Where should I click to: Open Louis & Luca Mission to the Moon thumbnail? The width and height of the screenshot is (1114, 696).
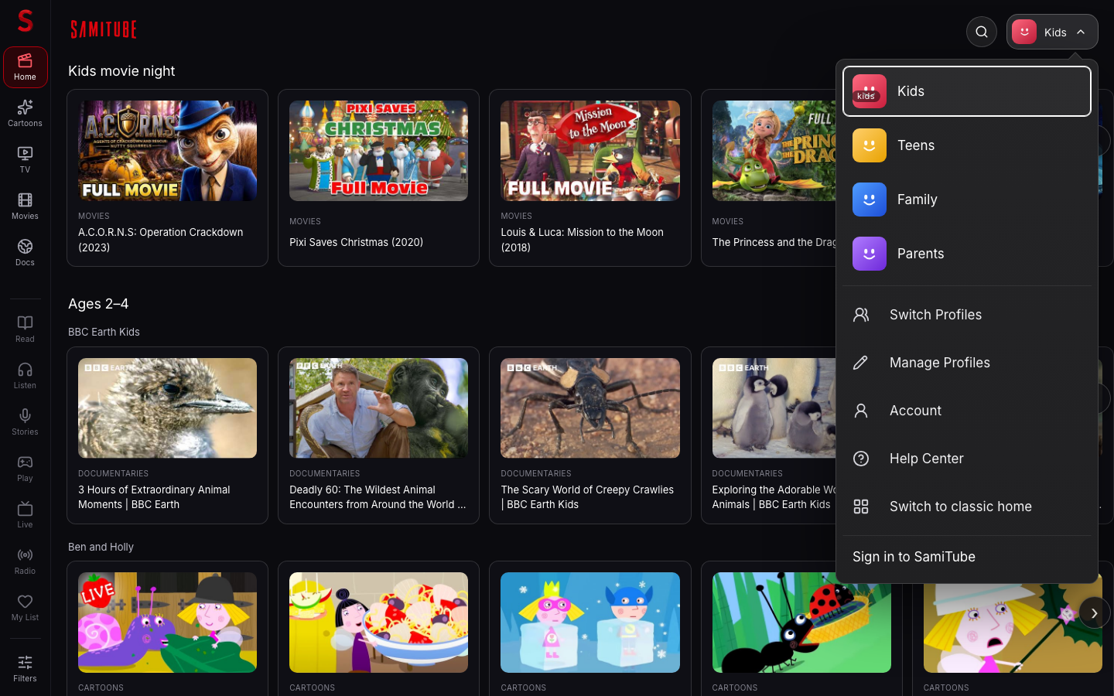click(x=590, y=151)
